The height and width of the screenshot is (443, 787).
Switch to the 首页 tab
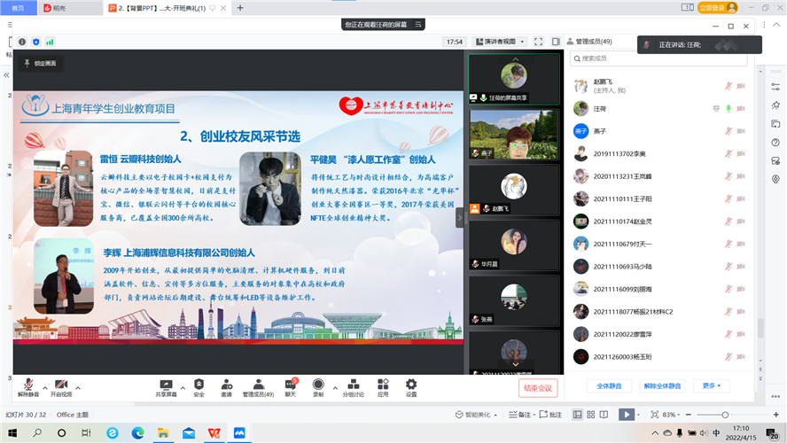pyautogui.click(x=18, y=7)
